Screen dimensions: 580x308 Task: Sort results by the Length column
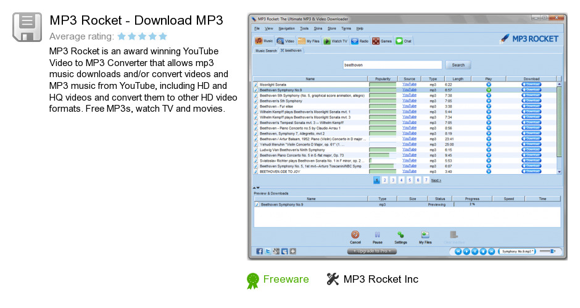pyautogui.click(x=458, y=79)
